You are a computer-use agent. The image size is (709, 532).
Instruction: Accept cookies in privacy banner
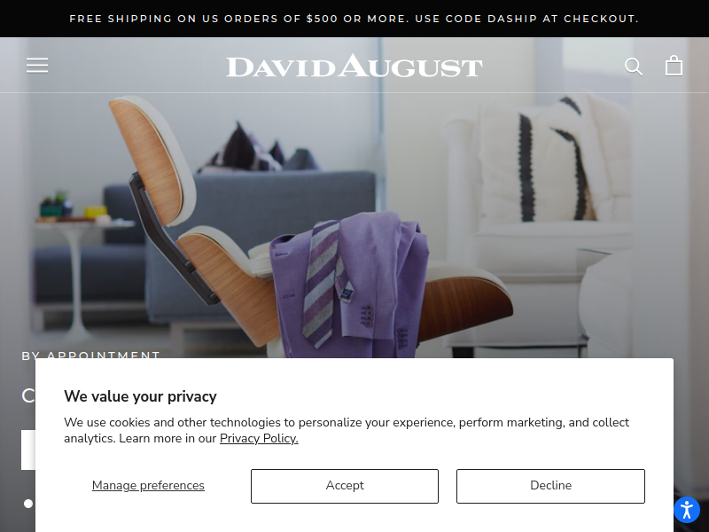(345, 486)
